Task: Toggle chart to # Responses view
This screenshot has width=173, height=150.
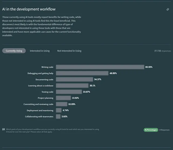Action: [164, 130]
